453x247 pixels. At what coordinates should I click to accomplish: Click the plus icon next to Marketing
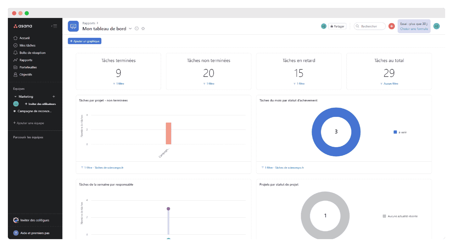click(x=53, y=96)
